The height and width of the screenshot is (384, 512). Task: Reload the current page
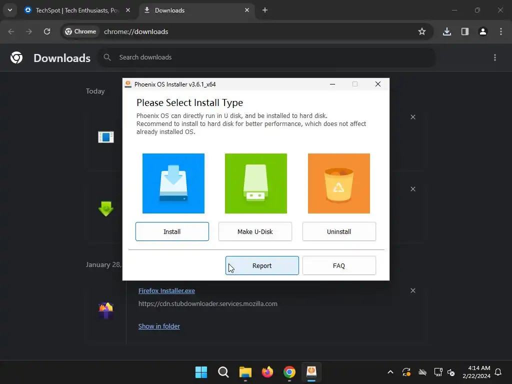(x=47, y=31)
